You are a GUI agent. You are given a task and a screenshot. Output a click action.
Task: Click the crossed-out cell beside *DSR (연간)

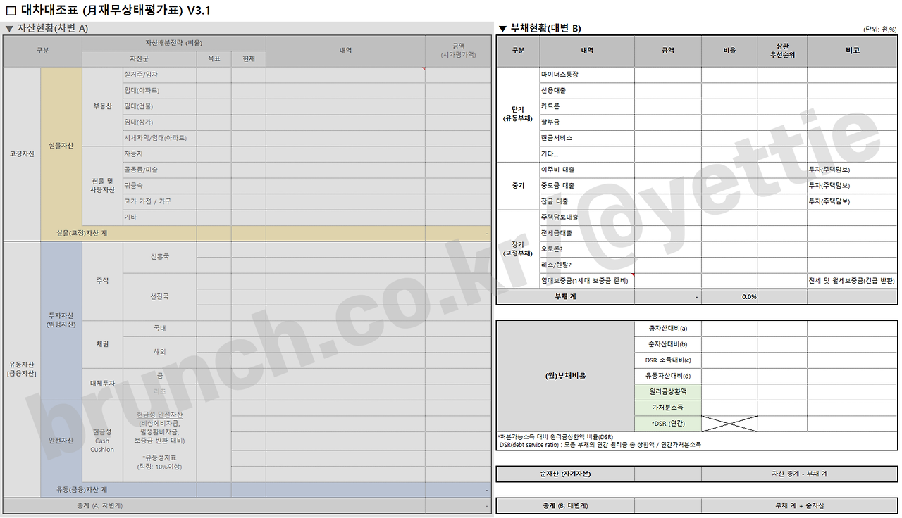[730, 424]
